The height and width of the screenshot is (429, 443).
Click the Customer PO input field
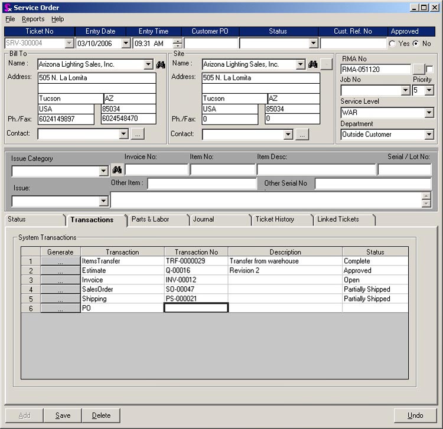(210, 44)
